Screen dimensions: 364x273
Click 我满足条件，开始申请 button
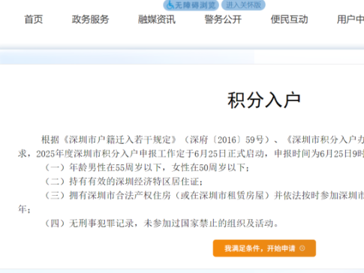264,248
